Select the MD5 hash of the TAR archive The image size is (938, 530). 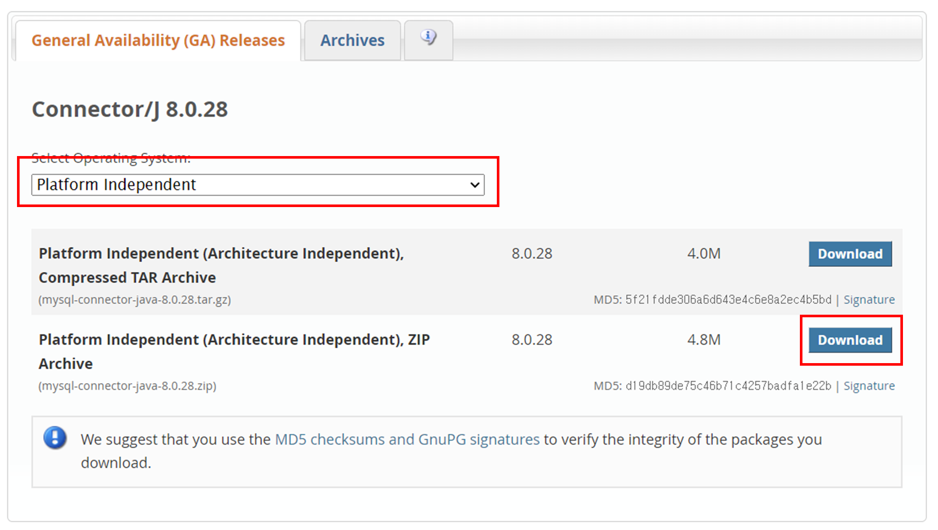(728, 300)
